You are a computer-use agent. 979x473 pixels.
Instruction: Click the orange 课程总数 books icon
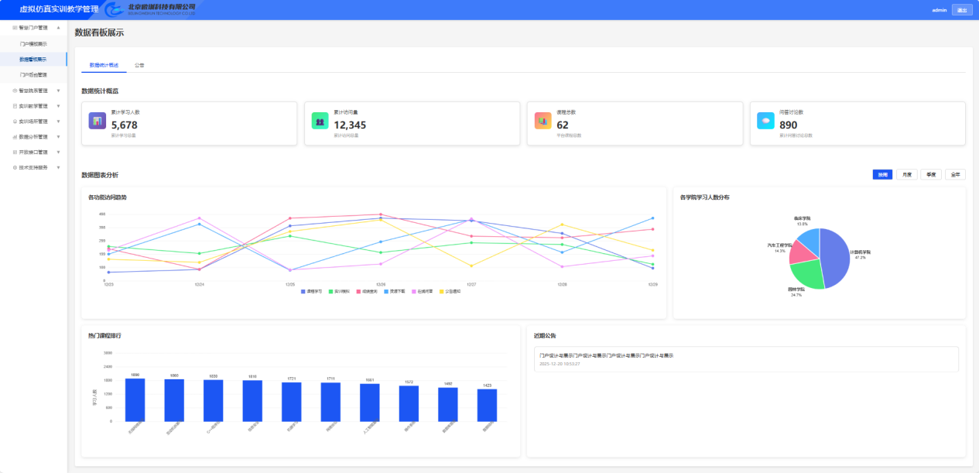[x=543, y=121]
